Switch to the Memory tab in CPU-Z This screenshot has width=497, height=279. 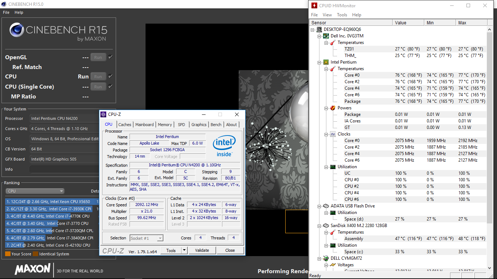165,125
